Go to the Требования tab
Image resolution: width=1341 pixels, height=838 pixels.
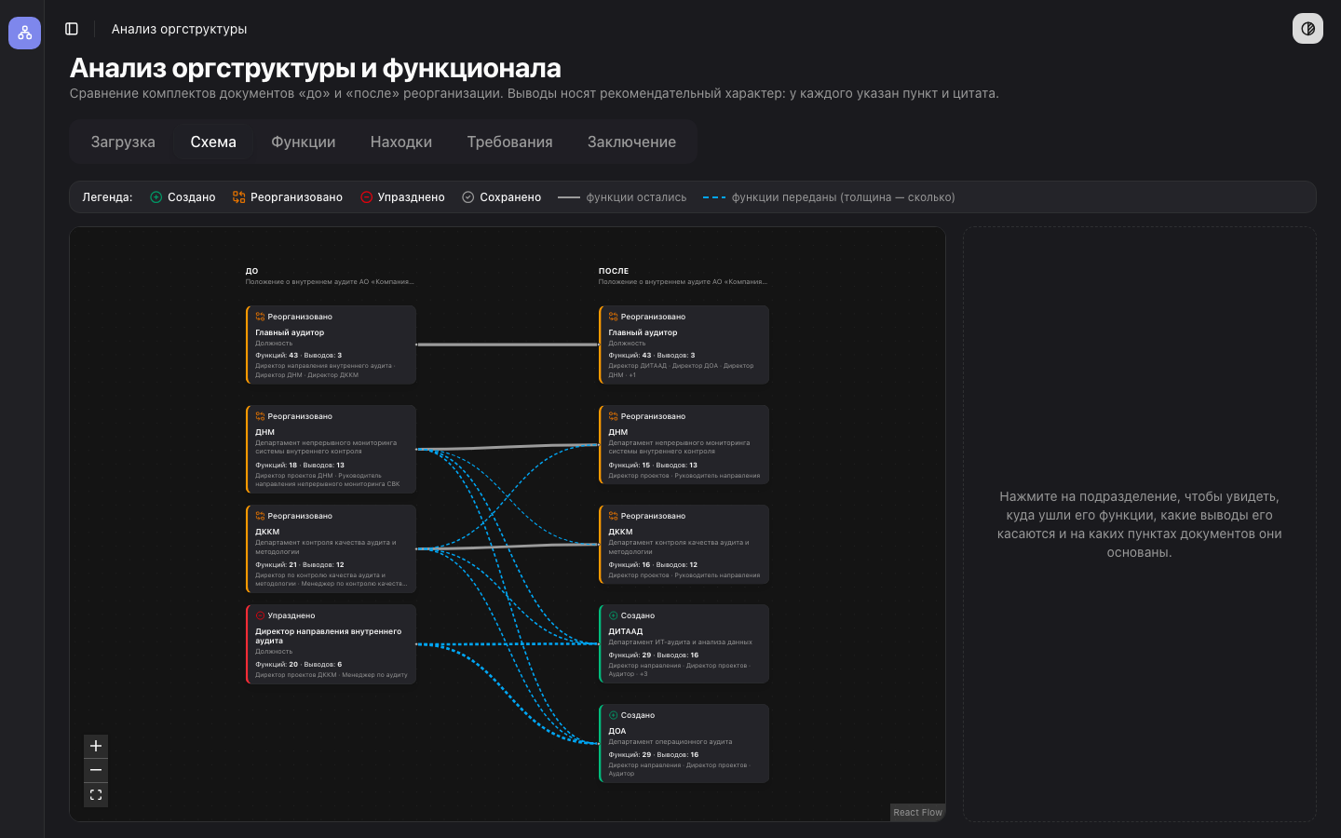(x=509, y=142)
